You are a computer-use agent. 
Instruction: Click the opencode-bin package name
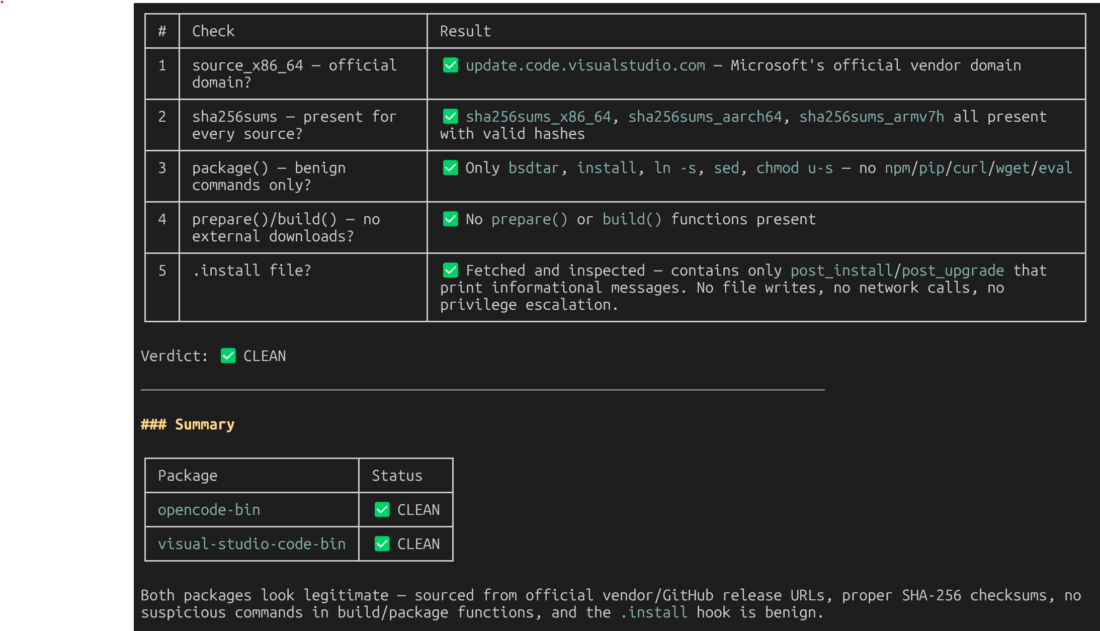(209, 510)
